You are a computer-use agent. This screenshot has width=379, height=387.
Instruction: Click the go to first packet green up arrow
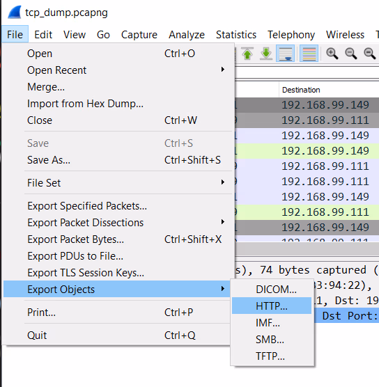coord(247,54)
